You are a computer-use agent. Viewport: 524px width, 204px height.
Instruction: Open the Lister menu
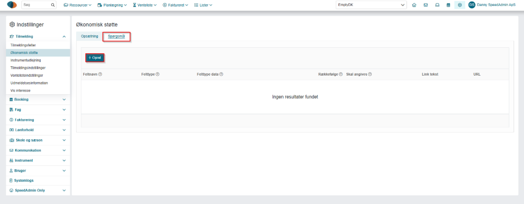pos(203,5)
